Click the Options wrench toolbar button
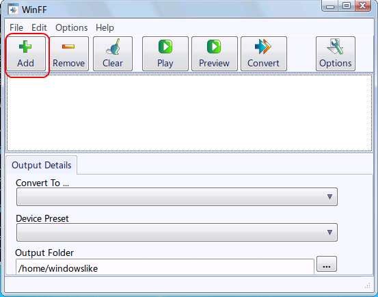 click(x=336, y=54)
